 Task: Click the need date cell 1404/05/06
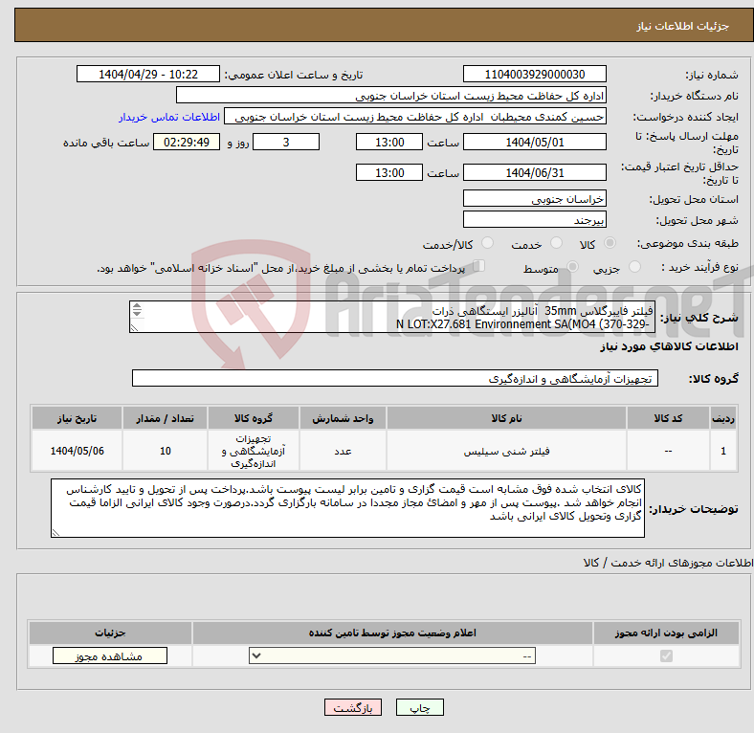coord(77,451)
